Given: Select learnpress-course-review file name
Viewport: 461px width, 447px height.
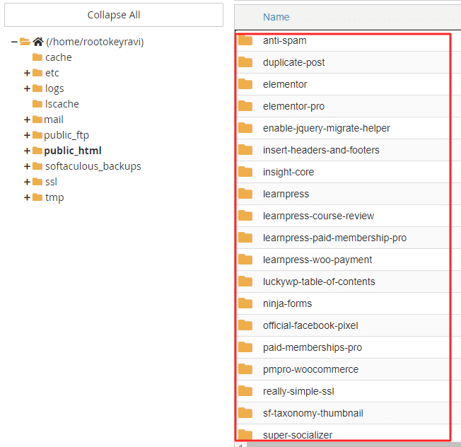Looking at the screenshot, I should [318, 216].
